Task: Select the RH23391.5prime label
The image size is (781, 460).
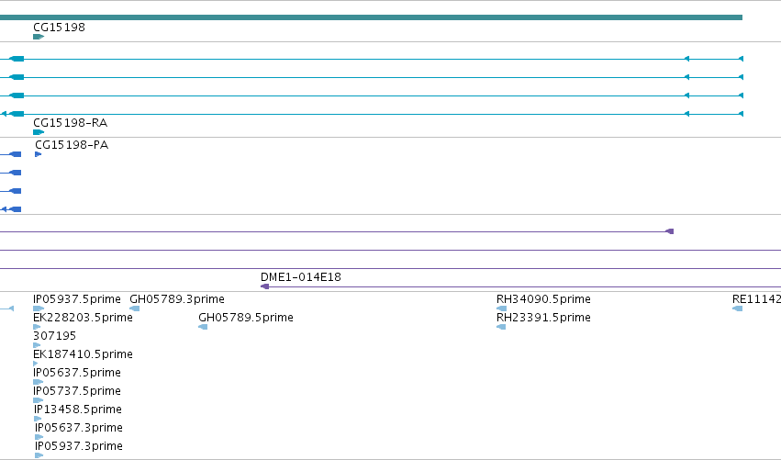Action: coord(543,318)
